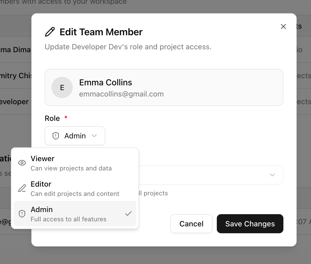This screenshot has height=264, width=311.
Task: Click the shield icon next to Admin option
Action: (22, 214)
